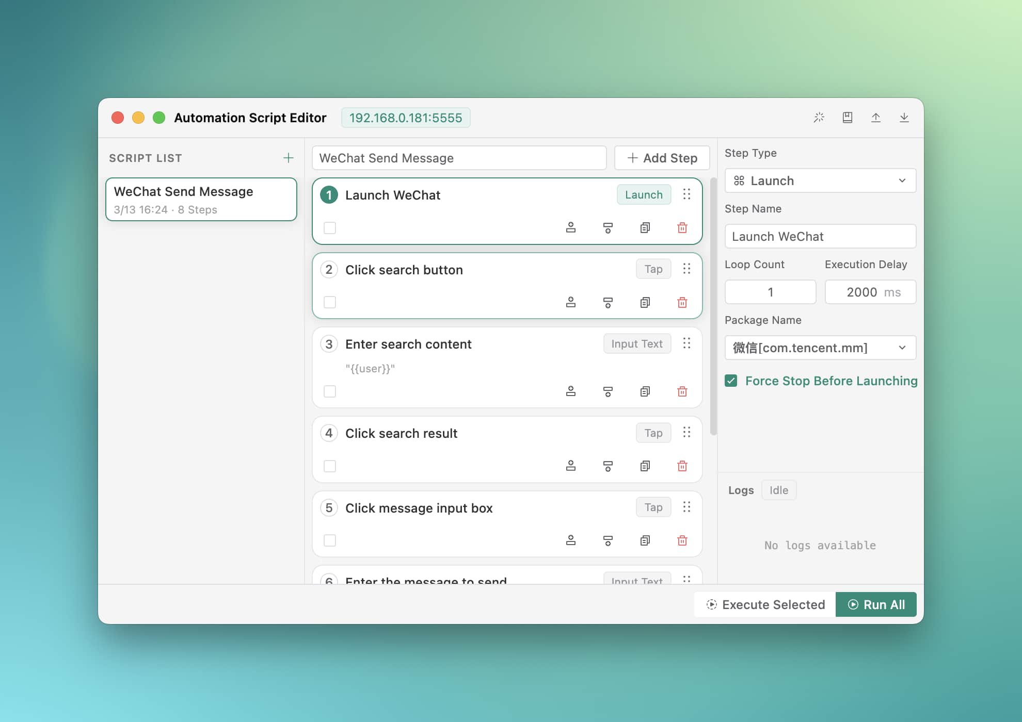This screenshot has width=1022, height=722.
Task: Click the download arrow icon in the title bar
Action: [904, 118]
